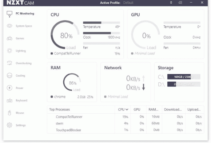Screen dimensions: 211x143
Task: Click the GPU card title
Action: tap(135, 15)
